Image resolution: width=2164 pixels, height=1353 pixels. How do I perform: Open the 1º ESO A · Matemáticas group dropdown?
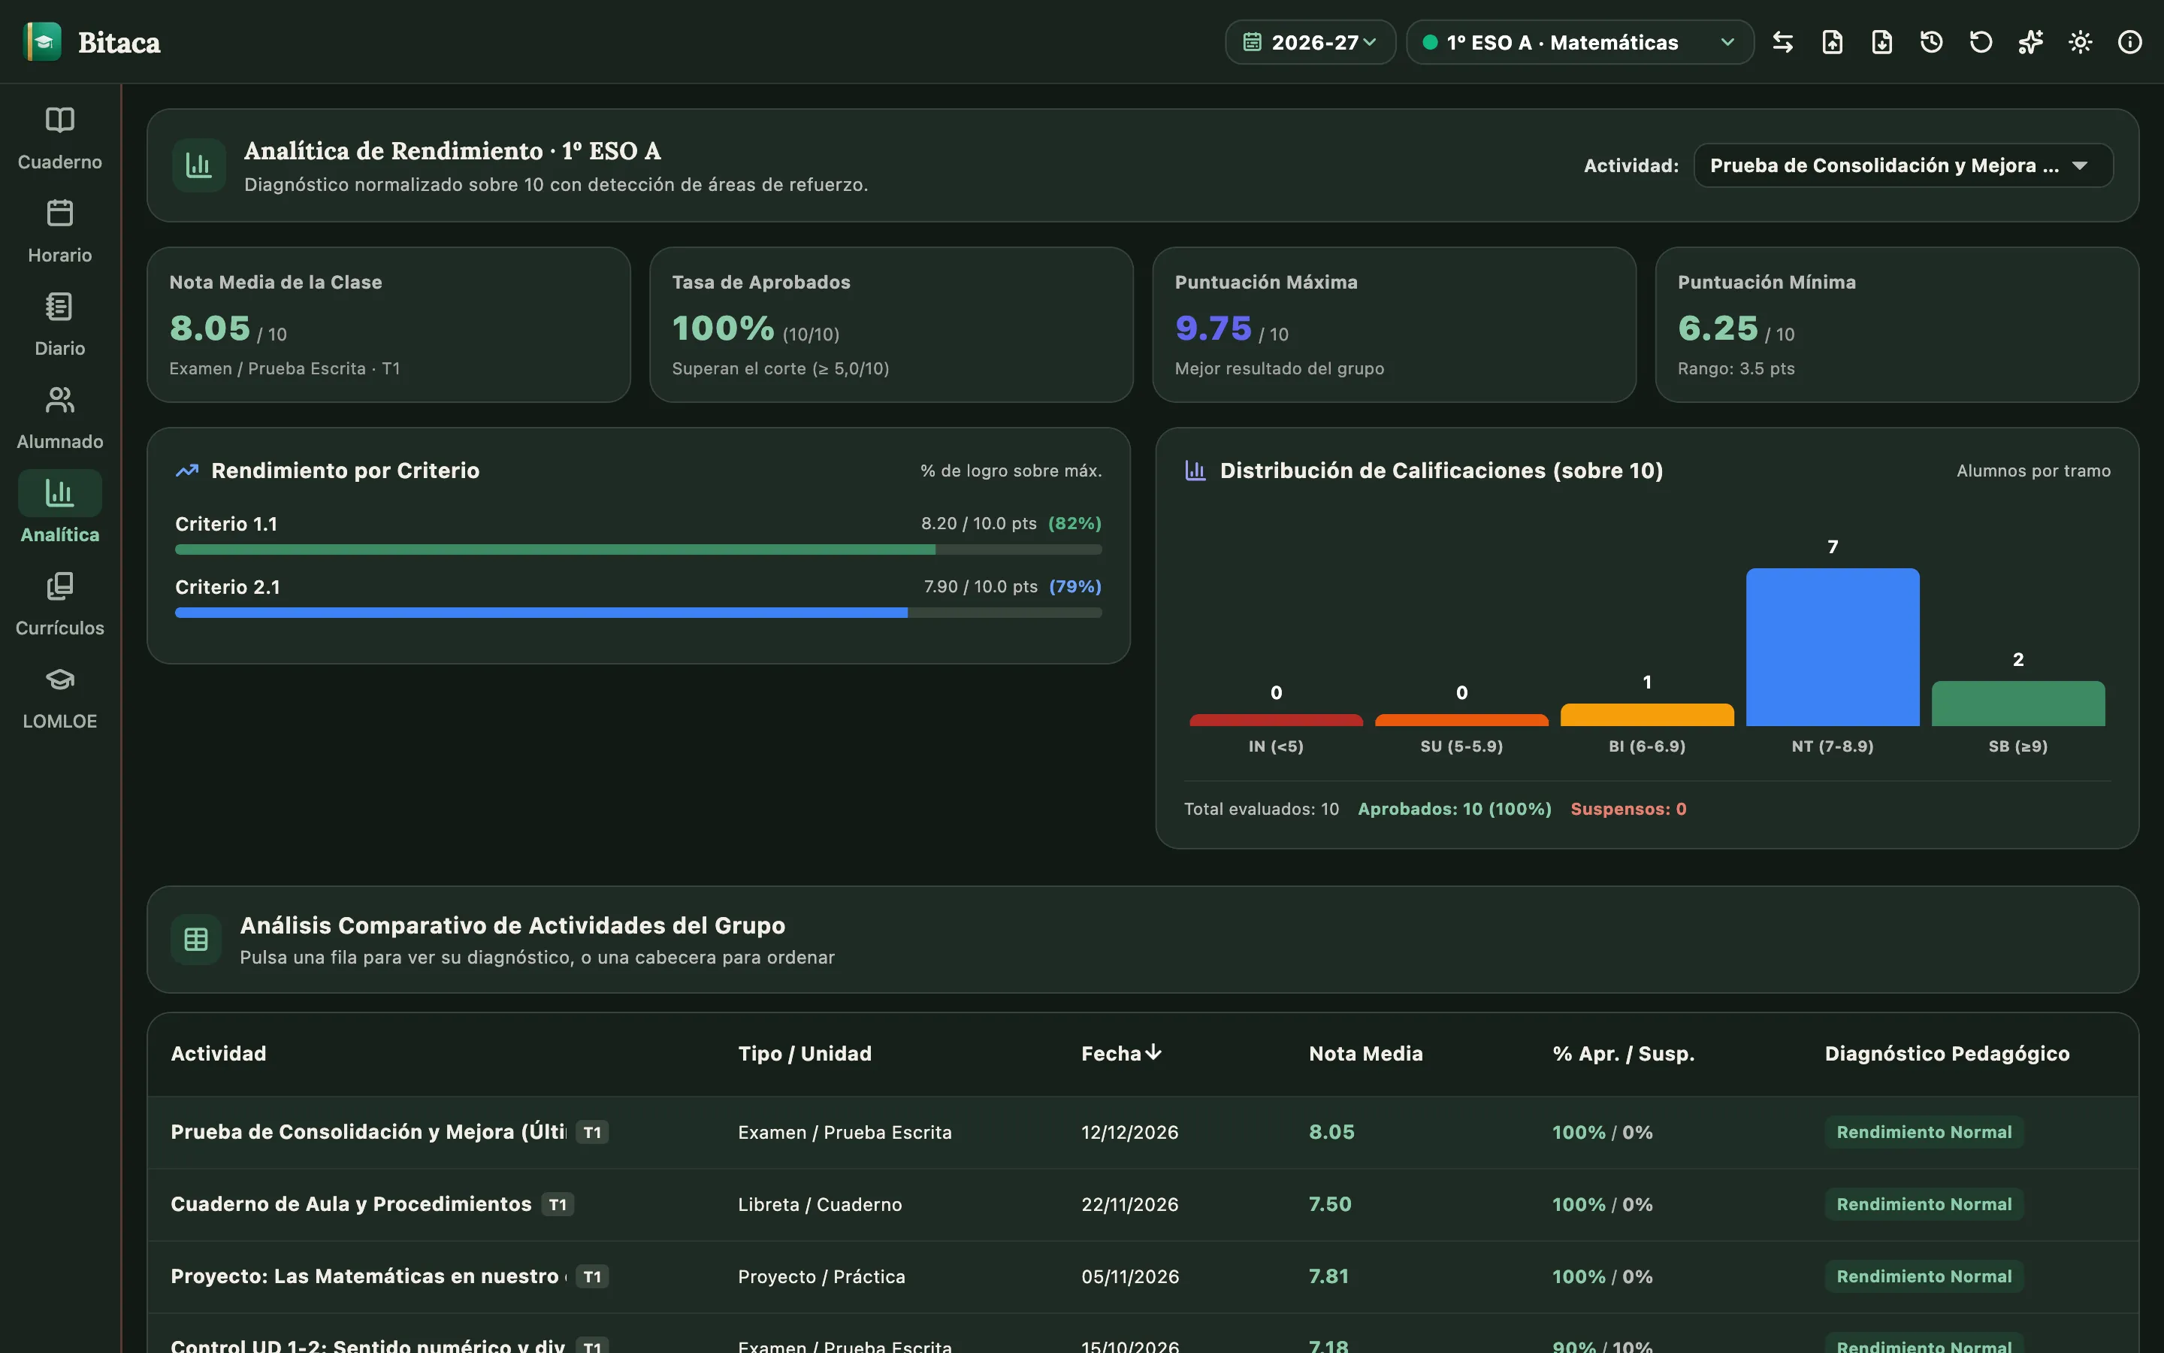(1580, 42)
